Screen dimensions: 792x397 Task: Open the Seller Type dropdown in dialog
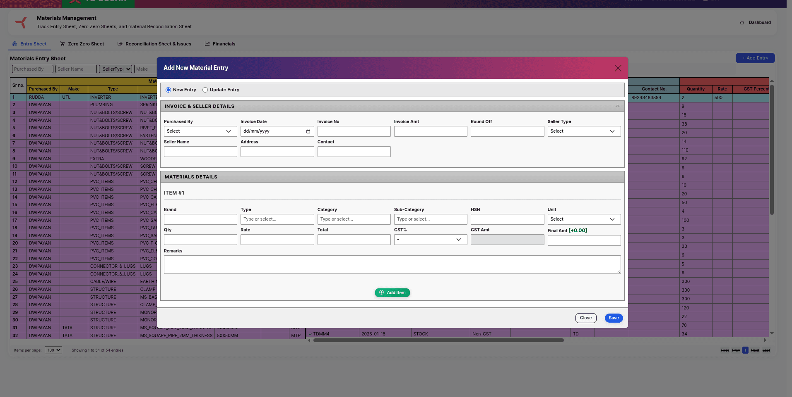tap(584, 131)
